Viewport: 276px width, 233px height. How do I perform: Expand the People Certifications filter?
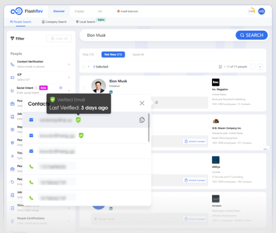click(x=69, y=221)
